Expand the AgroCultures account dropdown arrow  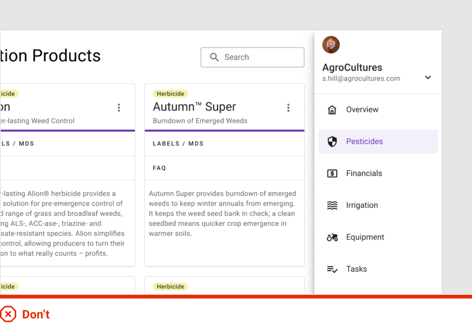coord(428,77)
